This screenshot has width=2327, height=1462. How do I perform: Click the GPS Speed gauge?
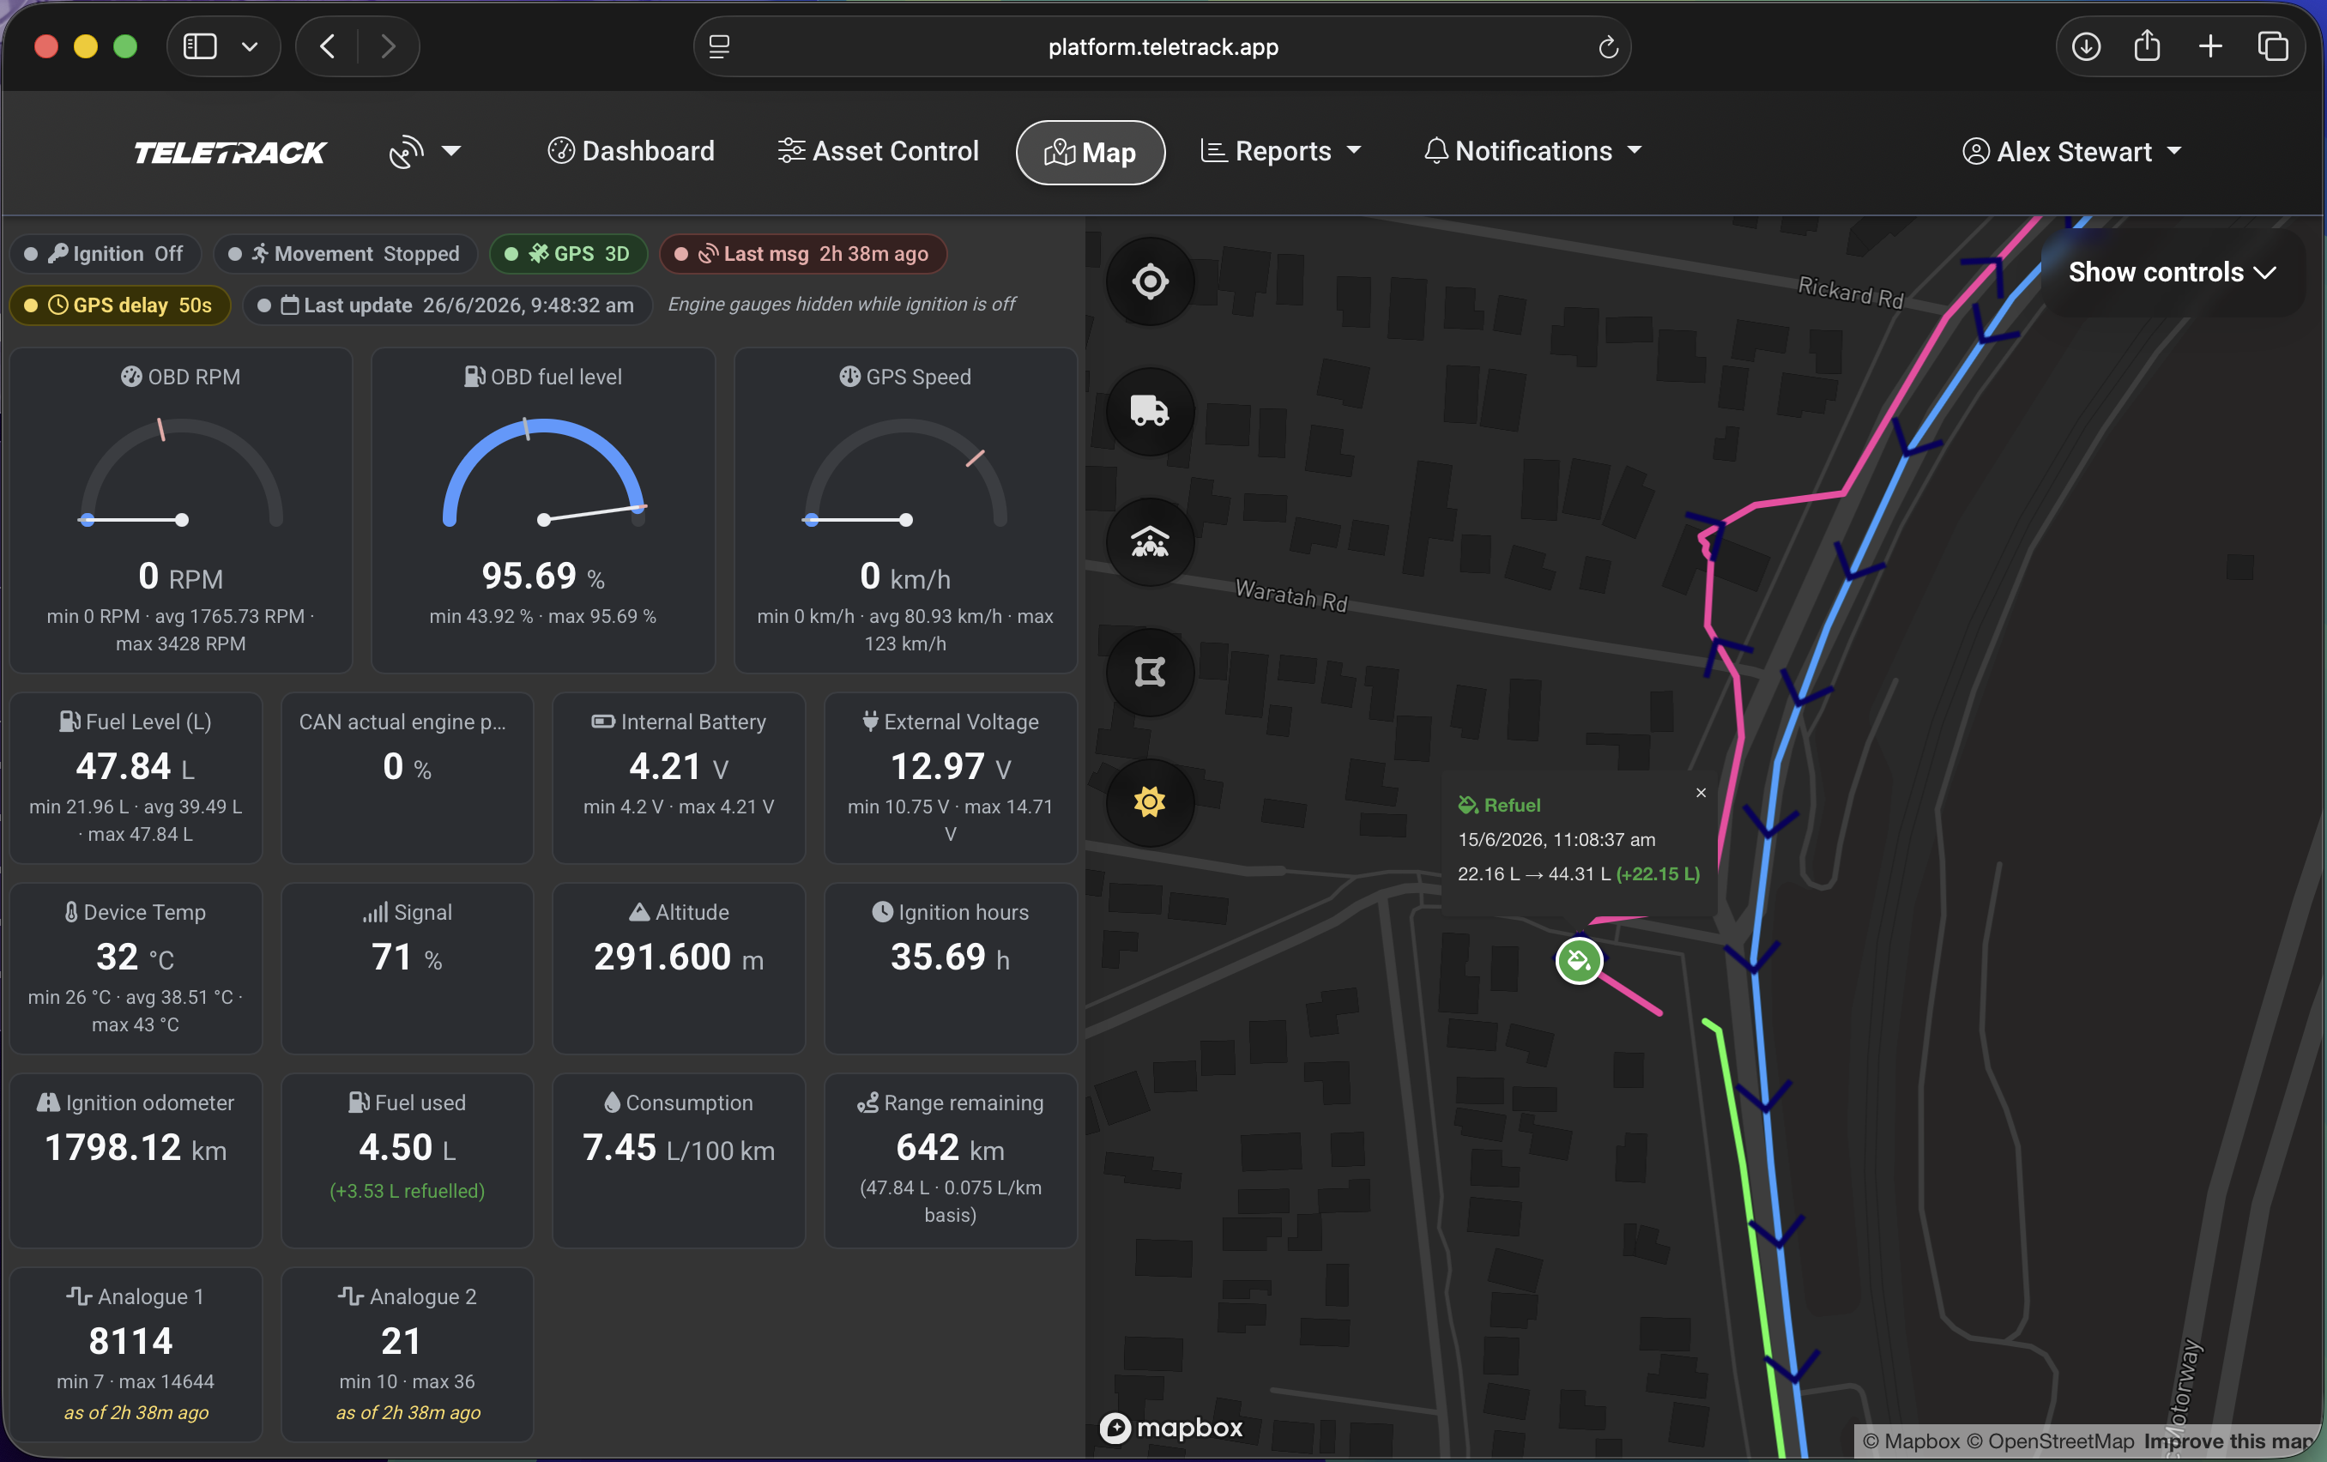point(905,474)
